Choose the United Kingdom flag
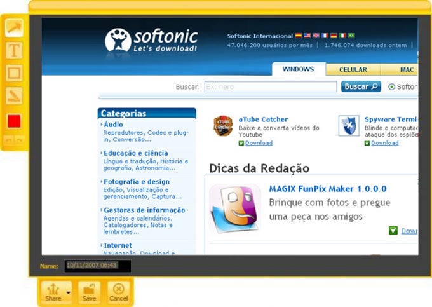The image size is (432, 307). [316, 35]
